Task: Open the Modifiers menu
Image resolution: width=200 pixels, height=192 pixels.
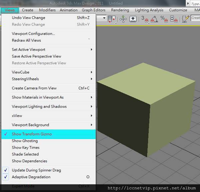Action: pyautogui.click(x=47, y=10)
